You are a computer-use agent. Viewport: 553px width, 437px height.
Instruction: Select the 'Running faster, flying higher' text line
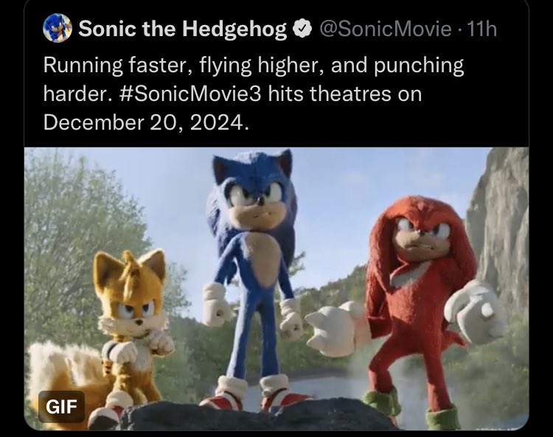coord(254,66)
